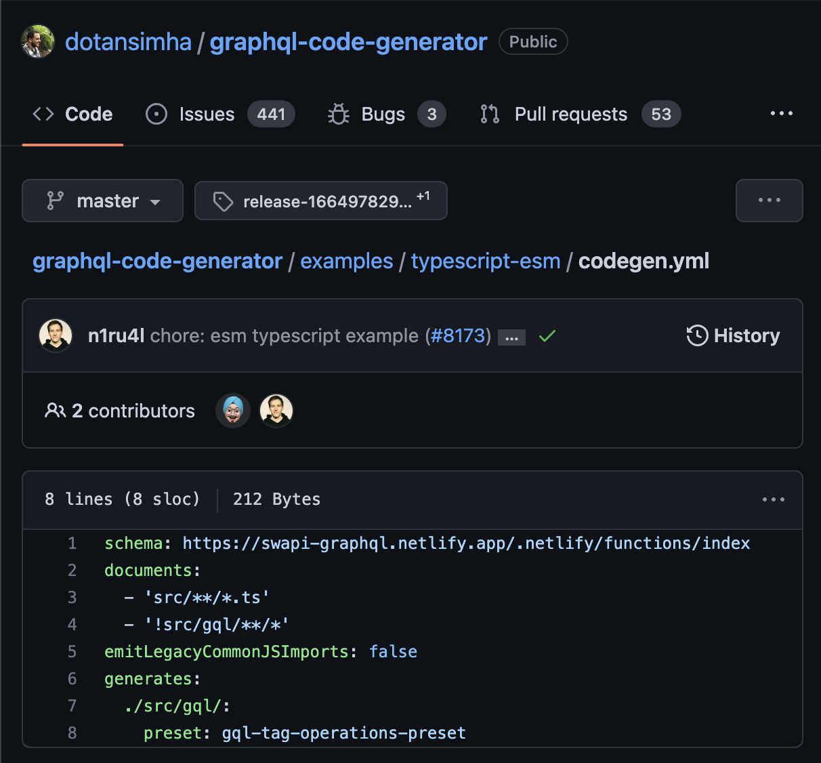Open the Issues tab

click(220, 114)
